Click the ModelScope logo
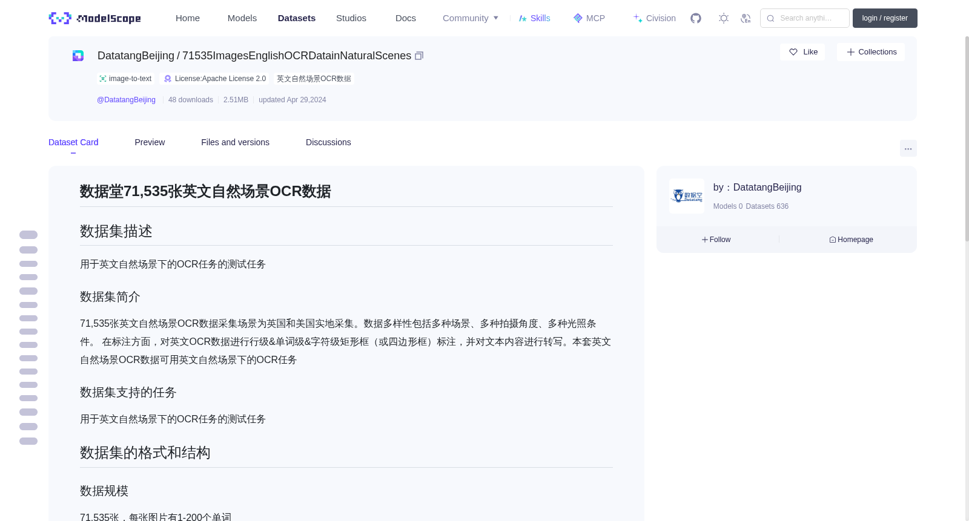 tap(94, 18)
